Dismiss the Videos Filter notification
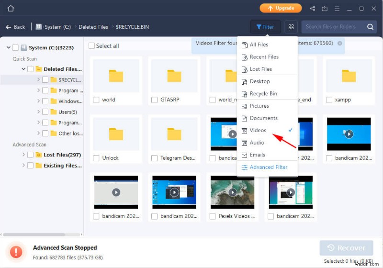This screenshot has height=268, width=383. 339,43
